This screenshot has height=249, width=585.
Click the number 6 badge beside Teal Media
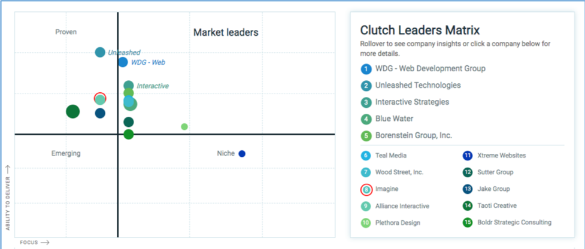(366, 156)
